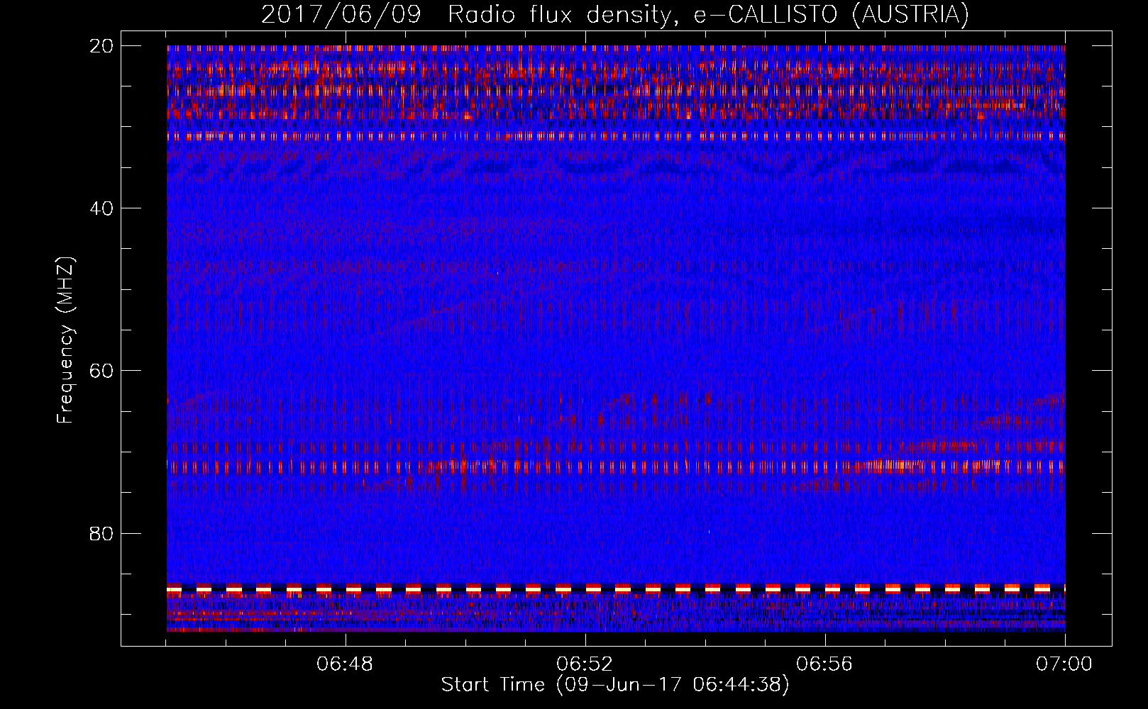Screen dimensions: 1148x709
Task: Click the bright dashed white band near 87 MHz
Action: (616, 588)
